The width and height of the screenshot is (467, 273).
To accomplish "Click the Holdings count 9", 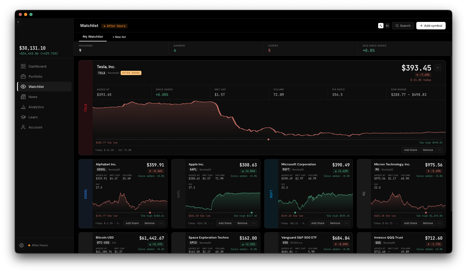I will (x=80, y=50).
